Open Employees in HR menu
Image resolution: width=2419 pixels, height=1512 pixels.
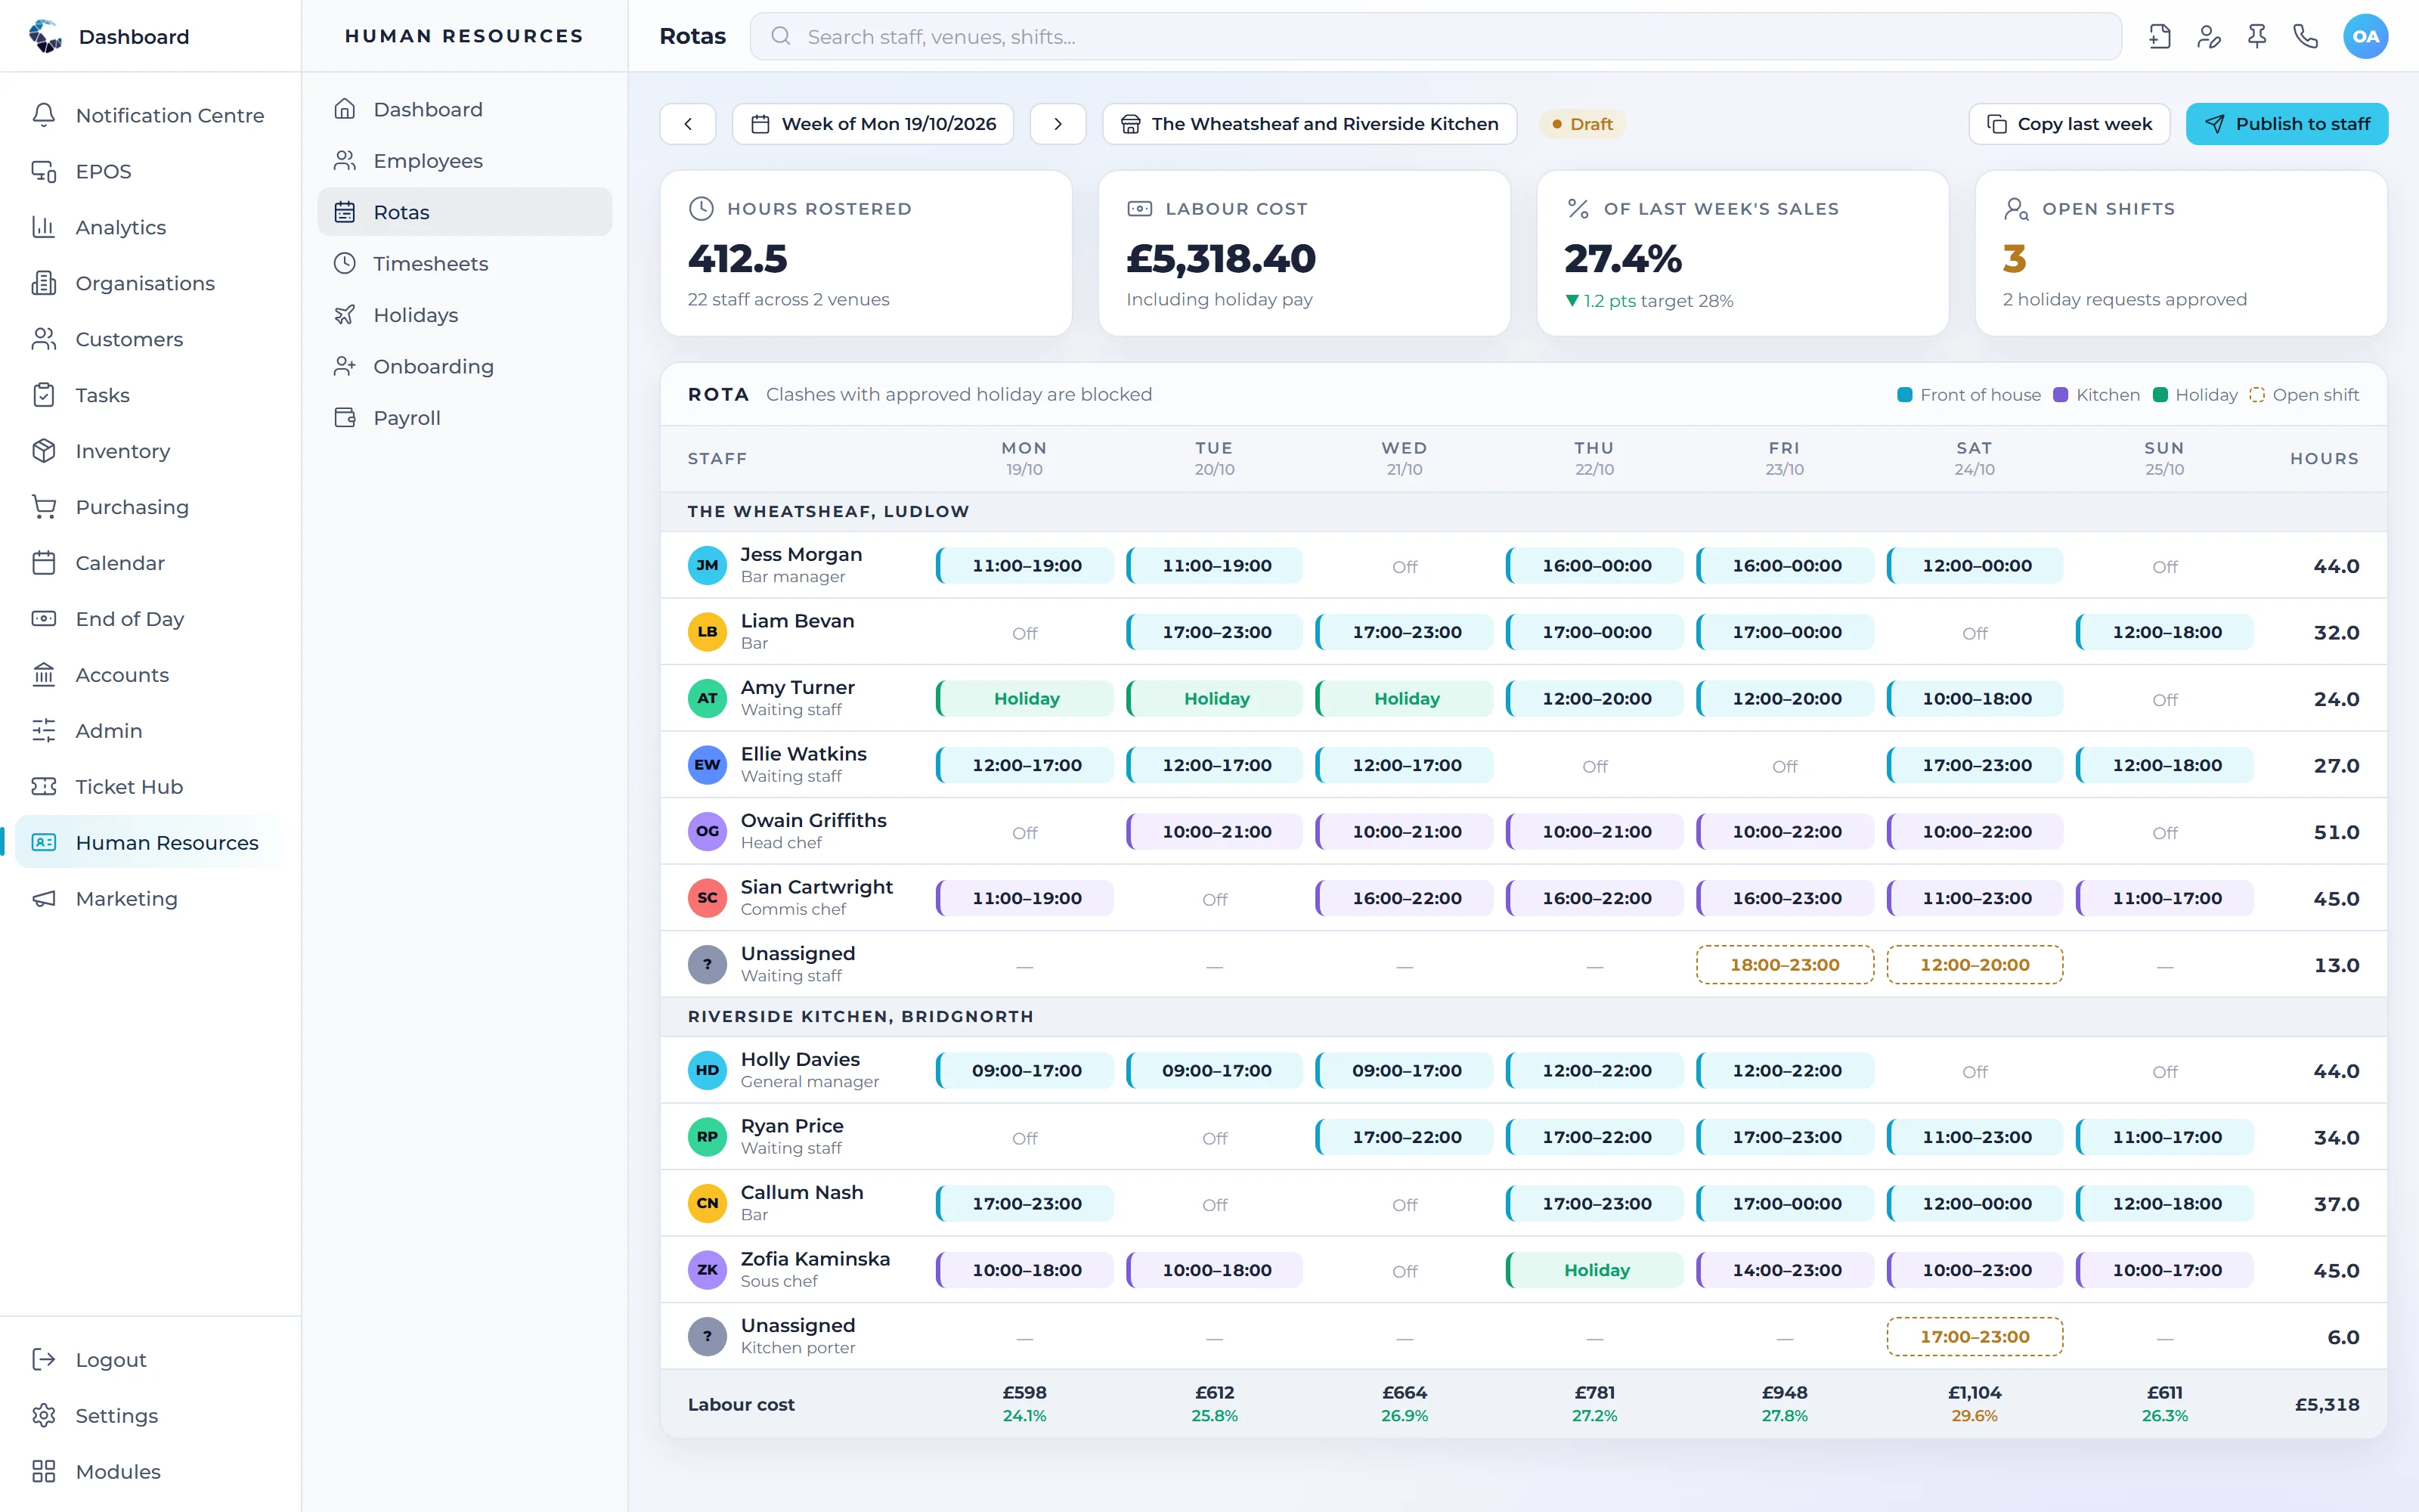pos(465,161)
